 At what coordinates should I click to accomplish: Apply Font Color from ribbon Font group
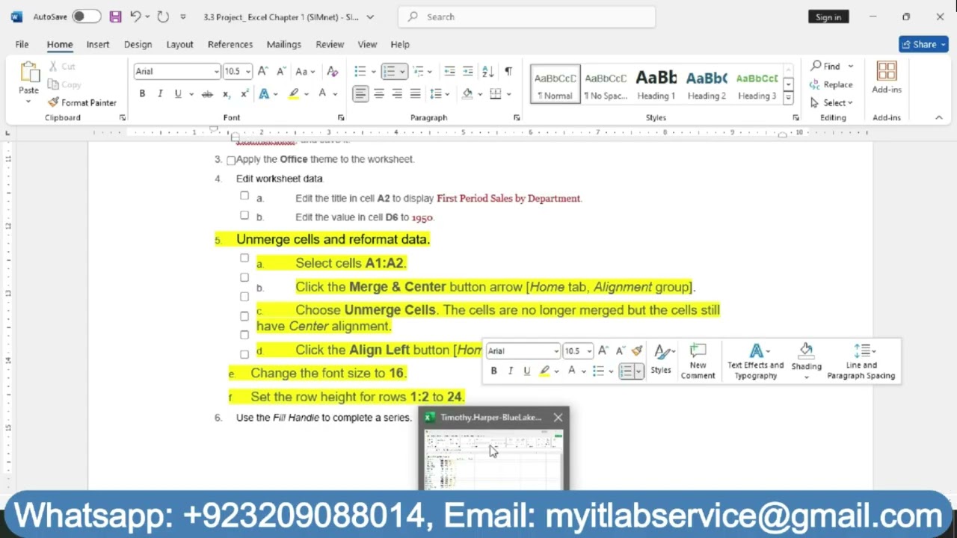click(x=322, y=93)
